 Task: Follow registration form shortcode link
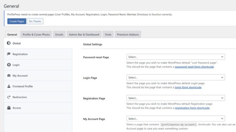192,108
